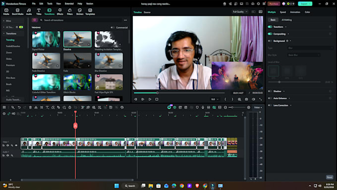337x190 pixels.
Task: Open the Edit menu
Action: click(41, 3)
